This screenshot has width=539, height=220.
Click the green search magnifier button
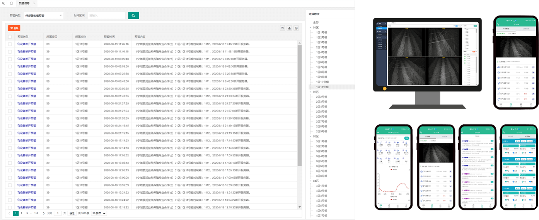click(x=133, y=15)
